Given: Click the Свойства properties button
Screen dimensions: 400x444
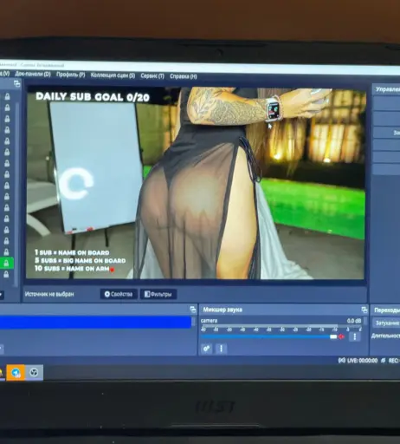Looking at the screenshot, I should click(119, 294).
